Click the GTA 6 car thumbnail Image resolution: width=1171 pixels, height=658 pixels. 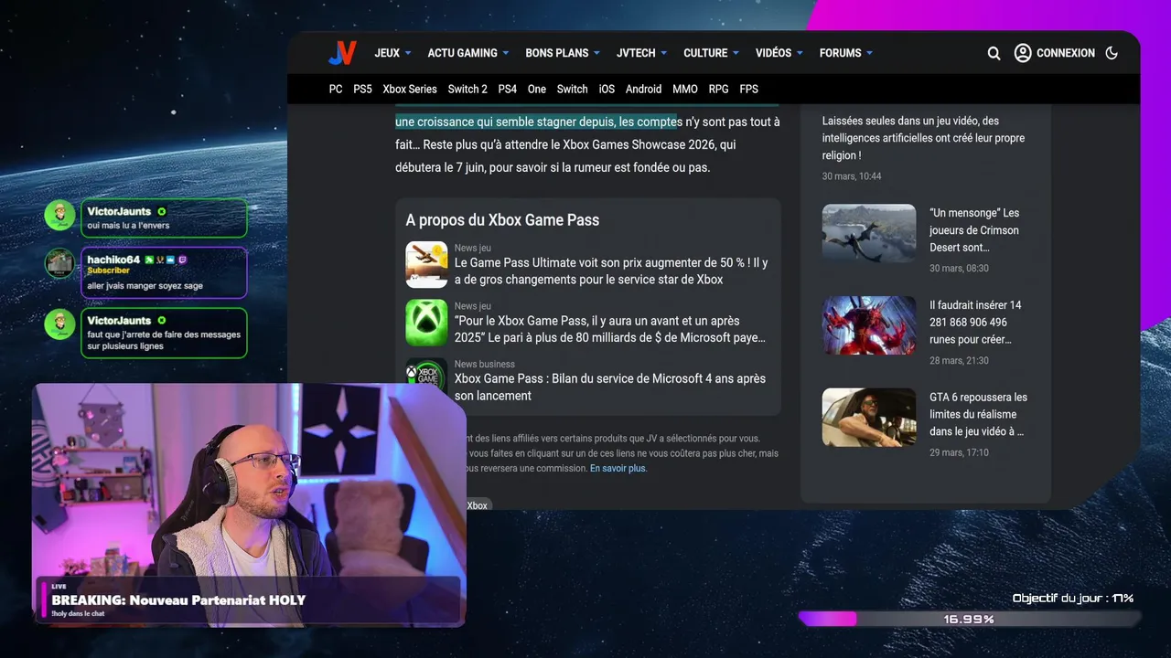869,418
